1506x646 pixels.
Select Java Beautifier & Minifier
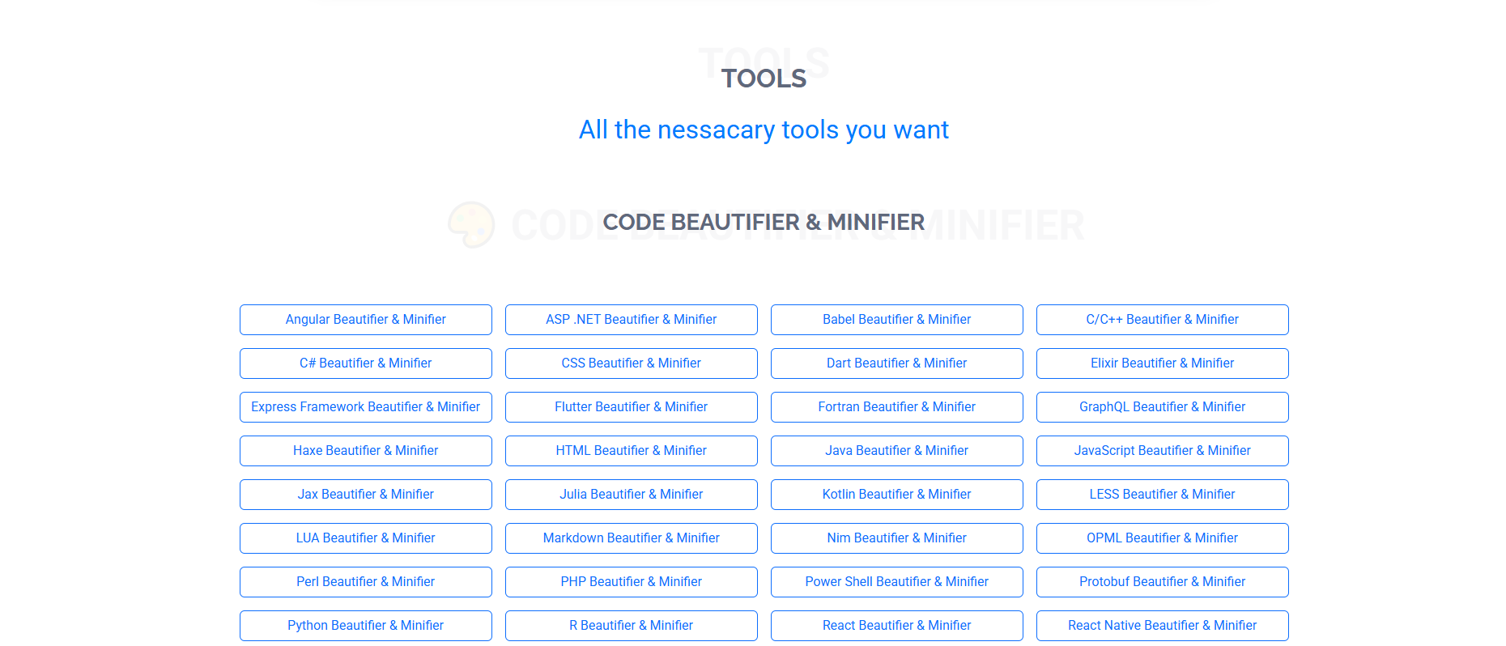[x=897, y=451]
